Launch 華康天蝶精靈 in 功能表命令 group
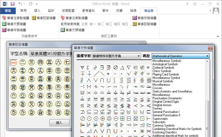Screen dimensions: 222x137 pyautogui.click(x=14, y=24)
